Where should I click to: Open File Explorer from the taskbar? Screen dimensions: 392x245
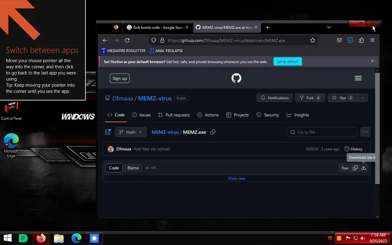click(x=59, y=238)
